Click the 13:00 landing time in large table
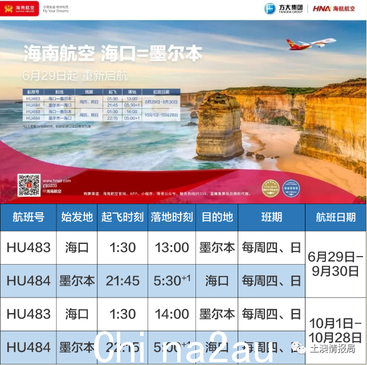 click(x=172, y=248)
